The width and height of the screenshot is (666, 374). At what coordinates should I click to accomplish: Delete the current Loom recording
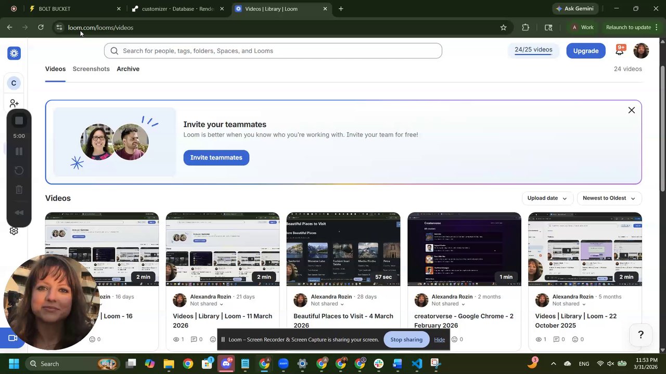coord(19,190)
